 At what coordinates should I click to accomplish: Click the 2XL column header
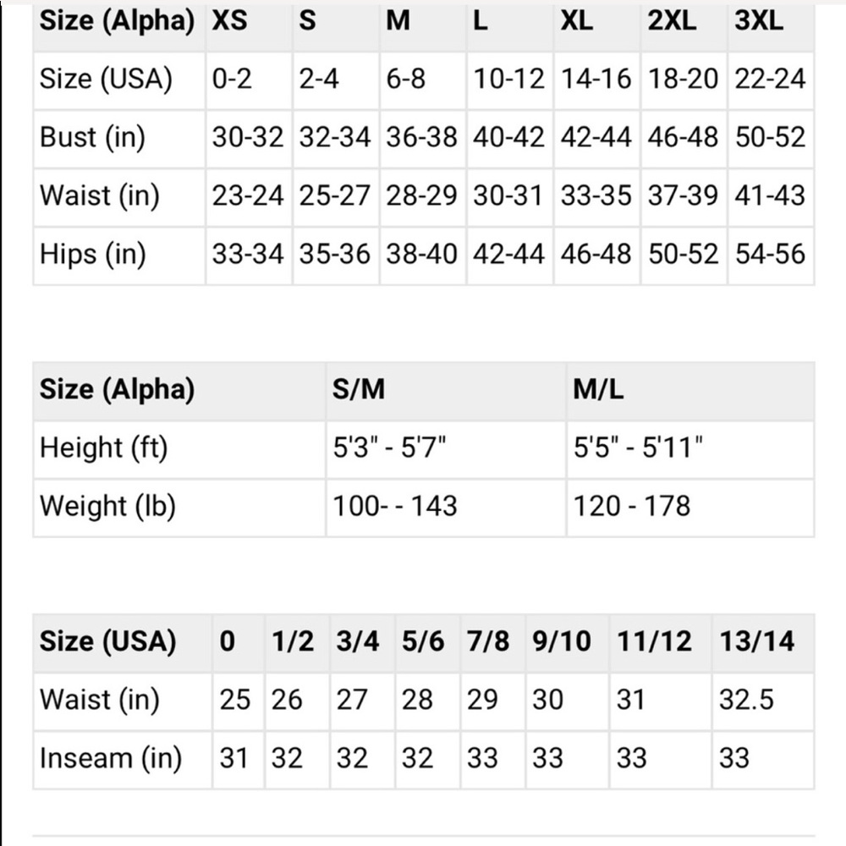point(673,21)
